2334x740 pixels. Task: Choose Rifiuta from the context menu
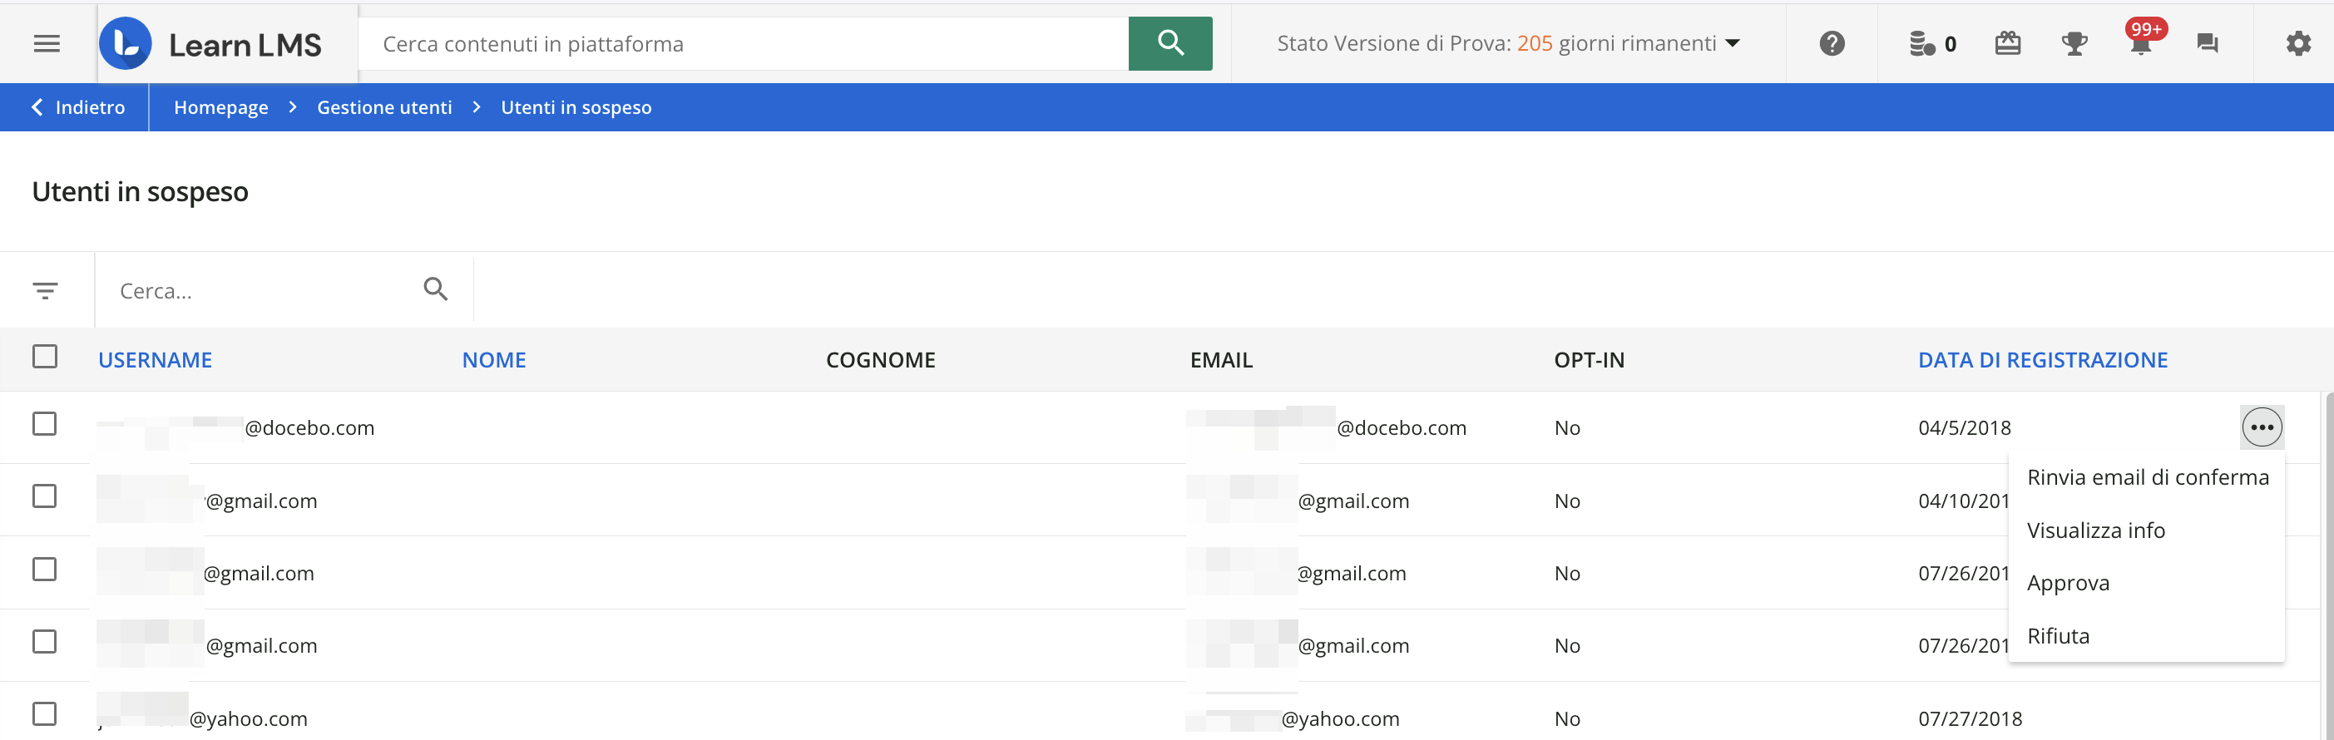pyautogui.click(x=2058, y=636)
